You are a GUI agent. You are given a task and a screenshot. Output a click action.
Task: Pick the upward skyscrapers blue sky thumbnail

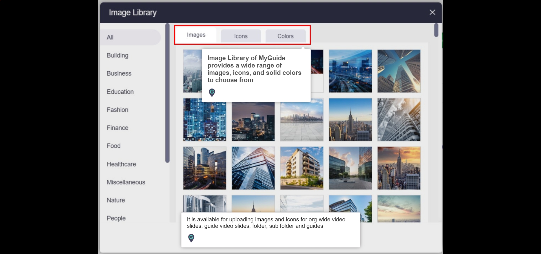(x=399, y=71)
